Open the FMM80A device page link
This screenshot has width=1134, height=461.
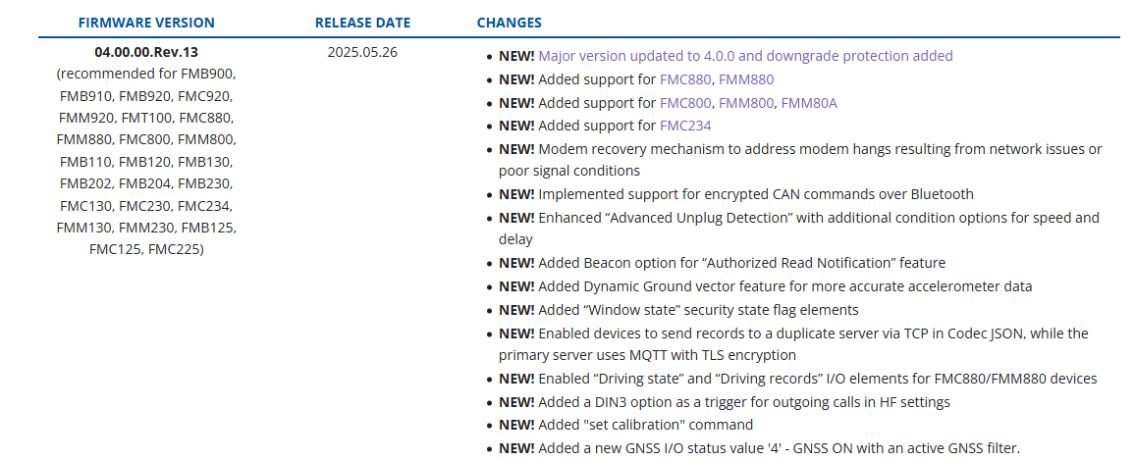(x=809, y=103)
